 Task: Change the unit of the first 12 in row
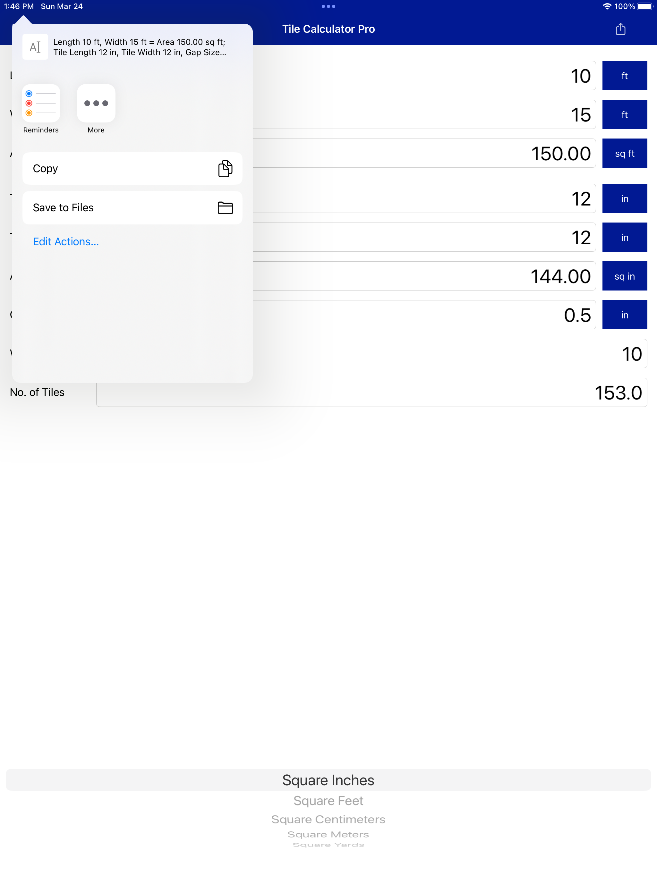click(x=625, y=198)
